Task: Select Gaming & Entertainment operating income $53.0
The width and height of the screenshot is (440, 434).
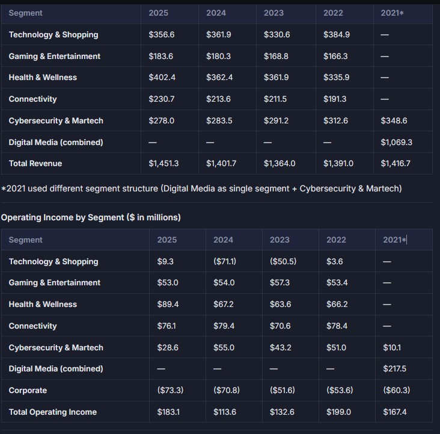Action: tap(168, 282)
